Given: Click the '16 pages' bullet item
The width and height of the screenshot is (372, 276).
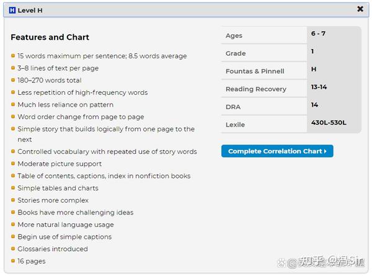Looking at the screenshot, I should coord(31,261).
